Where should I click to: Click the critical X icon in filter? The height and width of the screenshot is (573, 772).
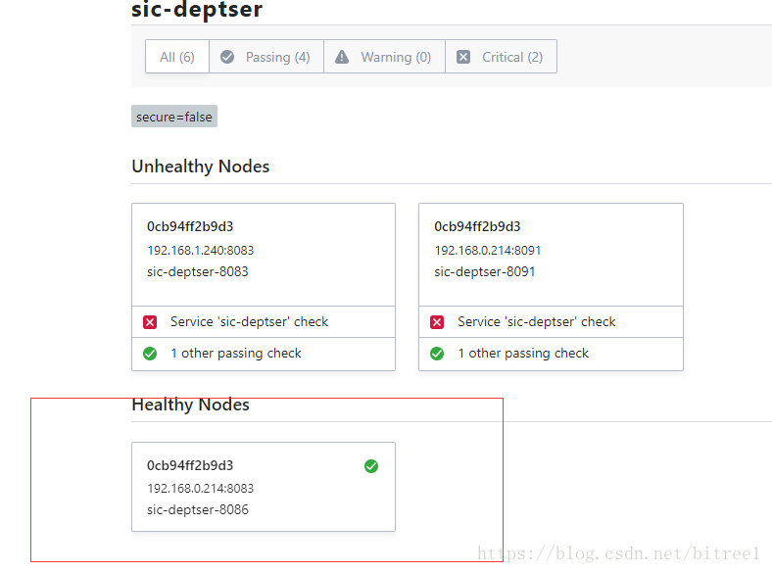coord(462,57)
